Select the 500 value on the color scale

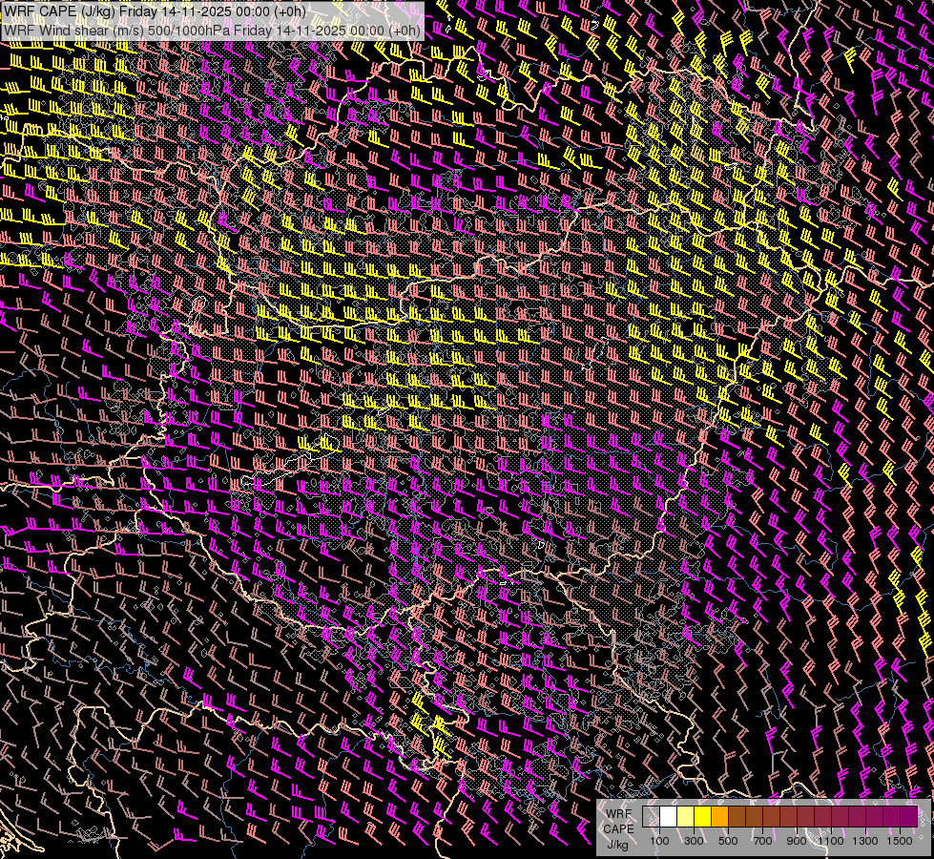[x=728, y=841]
